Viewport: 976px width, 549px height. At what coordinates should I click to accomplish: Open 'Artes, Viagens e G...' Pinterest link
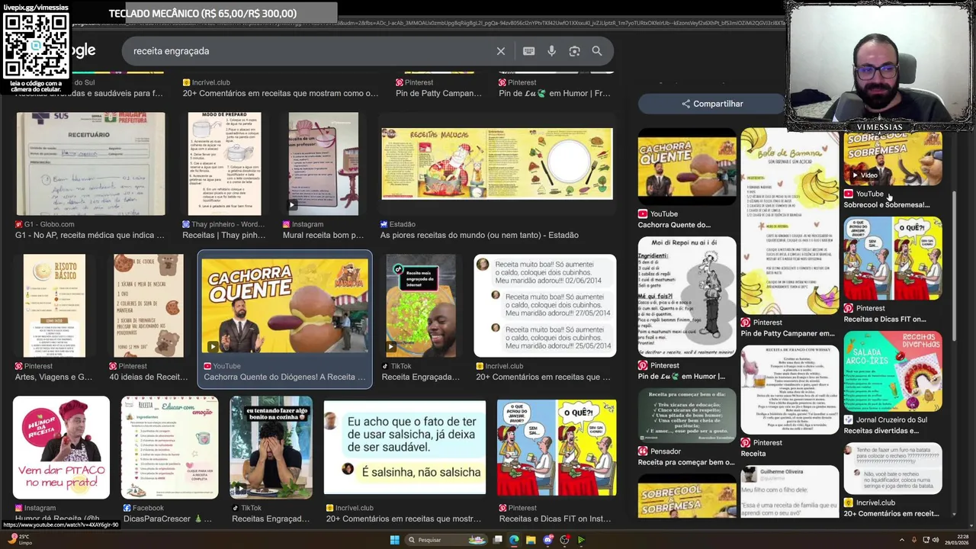click(53, 377)
